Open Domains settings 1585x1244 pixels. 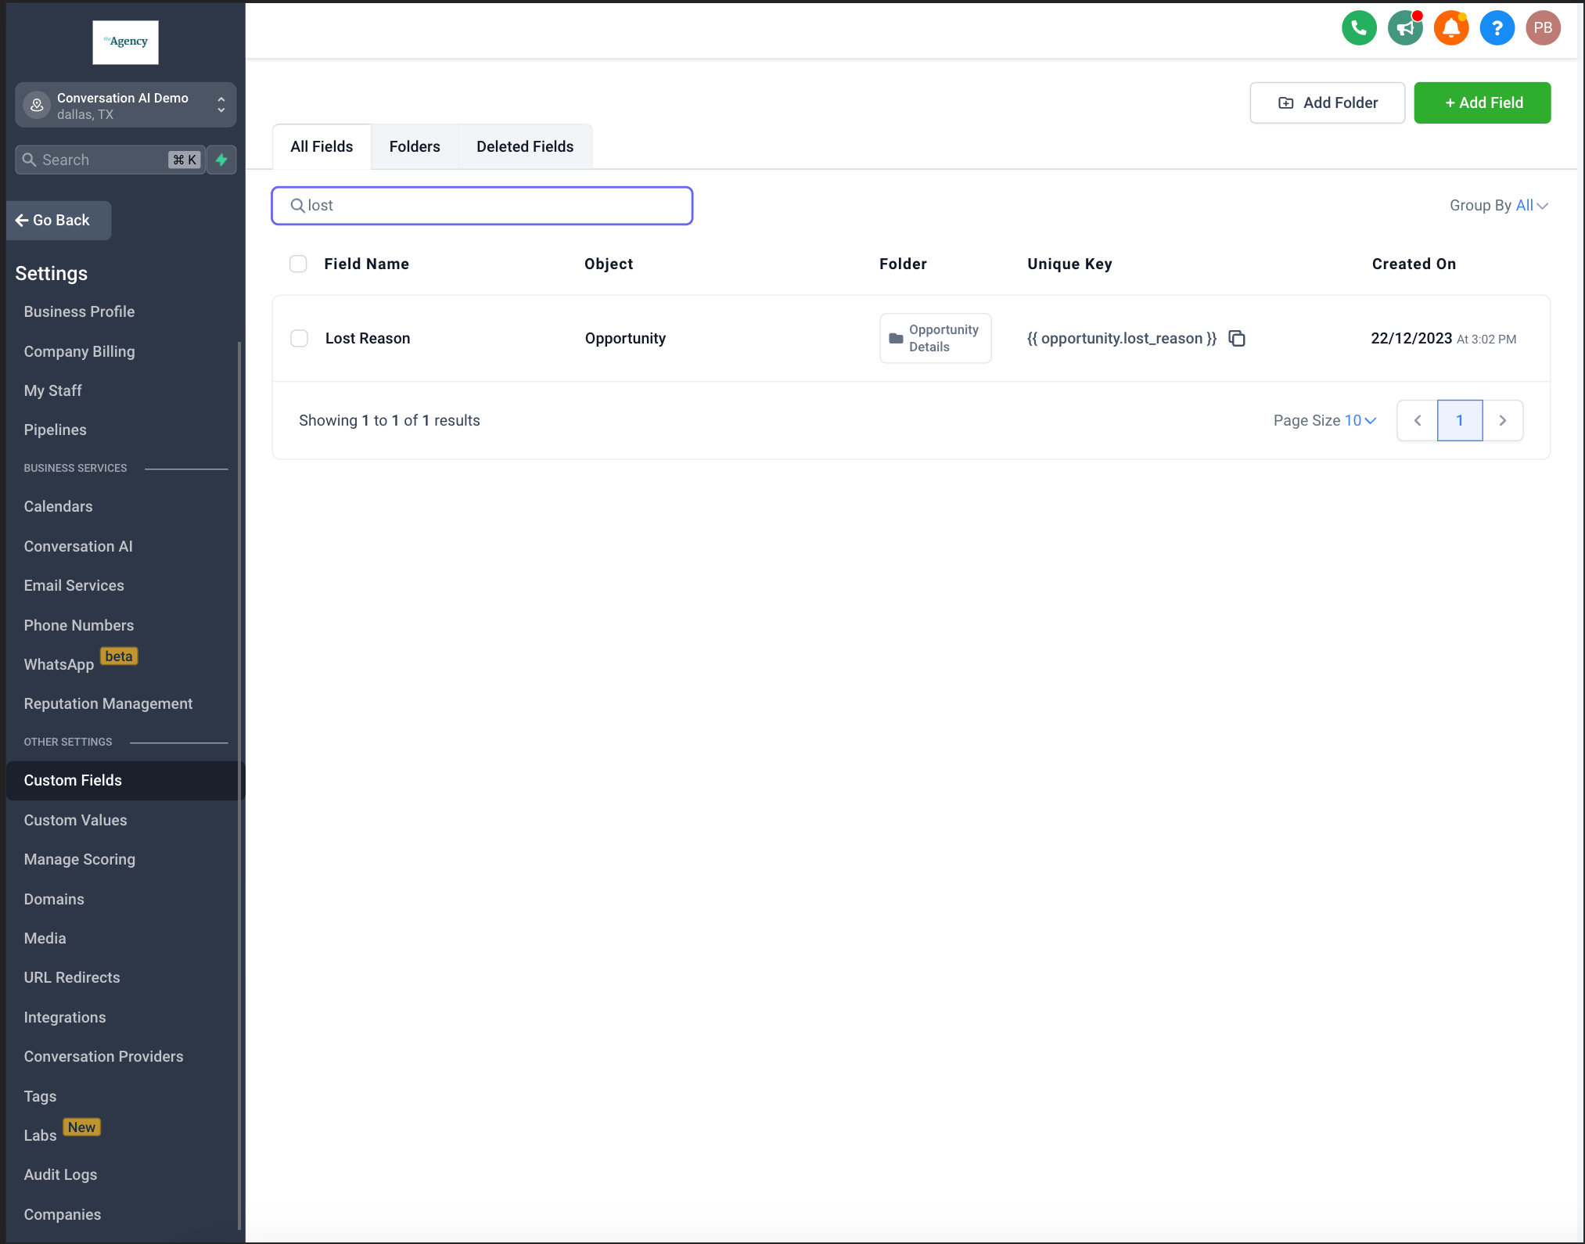(x=53, y=899)
